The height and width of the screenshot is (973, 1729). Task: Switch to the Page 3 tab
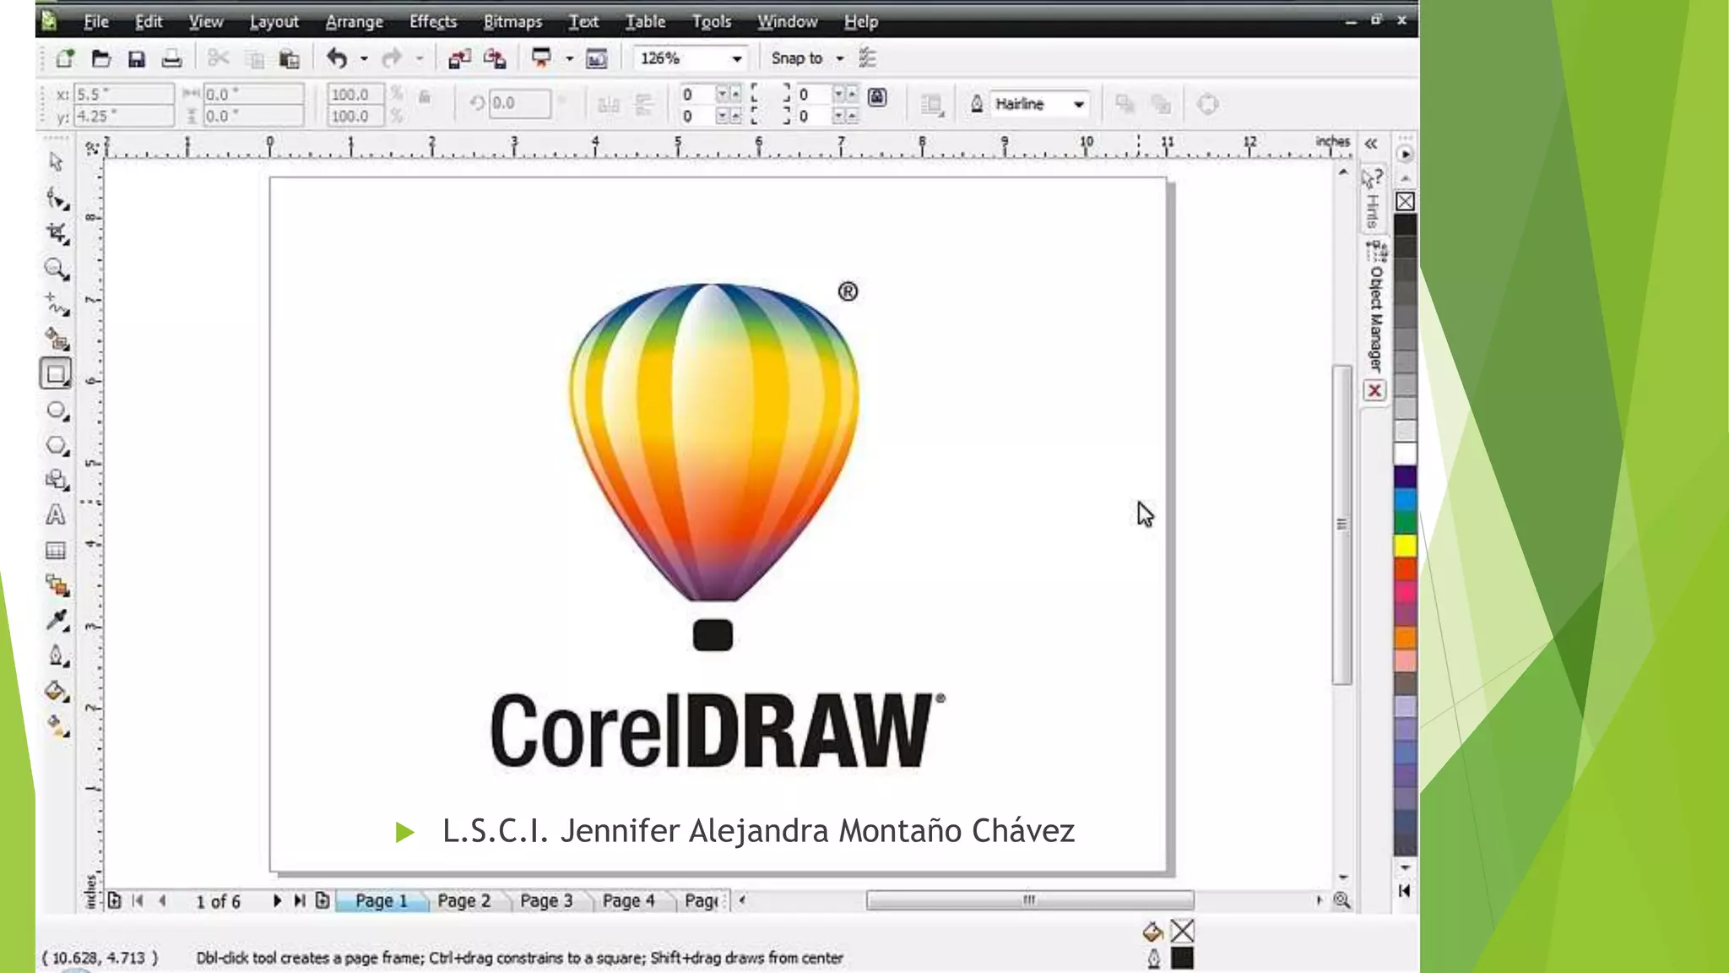pyautogui.click(x=545, y=900)
